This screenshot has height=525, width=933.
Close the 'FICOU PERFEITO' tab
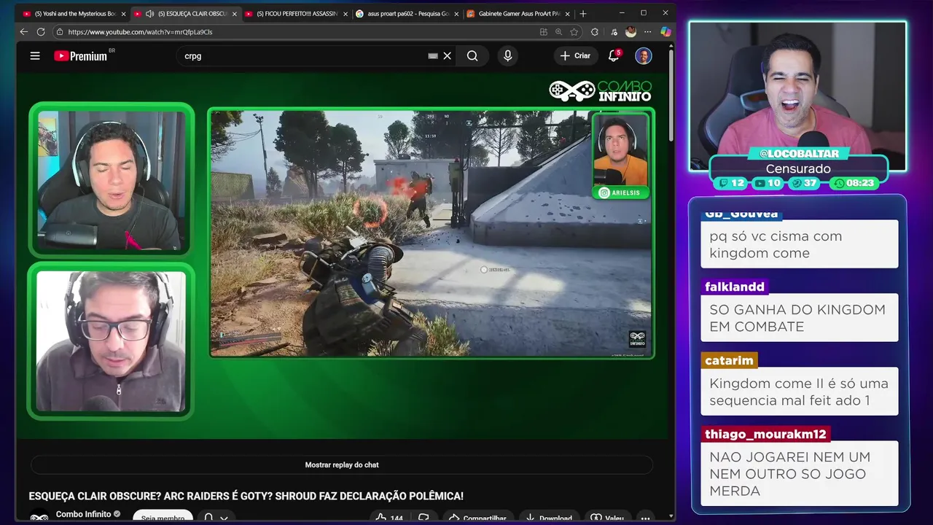[346, 13]
